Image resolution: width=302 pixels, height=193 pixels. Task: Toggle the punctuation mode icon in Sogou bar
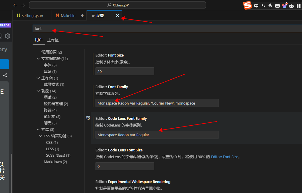263,6
